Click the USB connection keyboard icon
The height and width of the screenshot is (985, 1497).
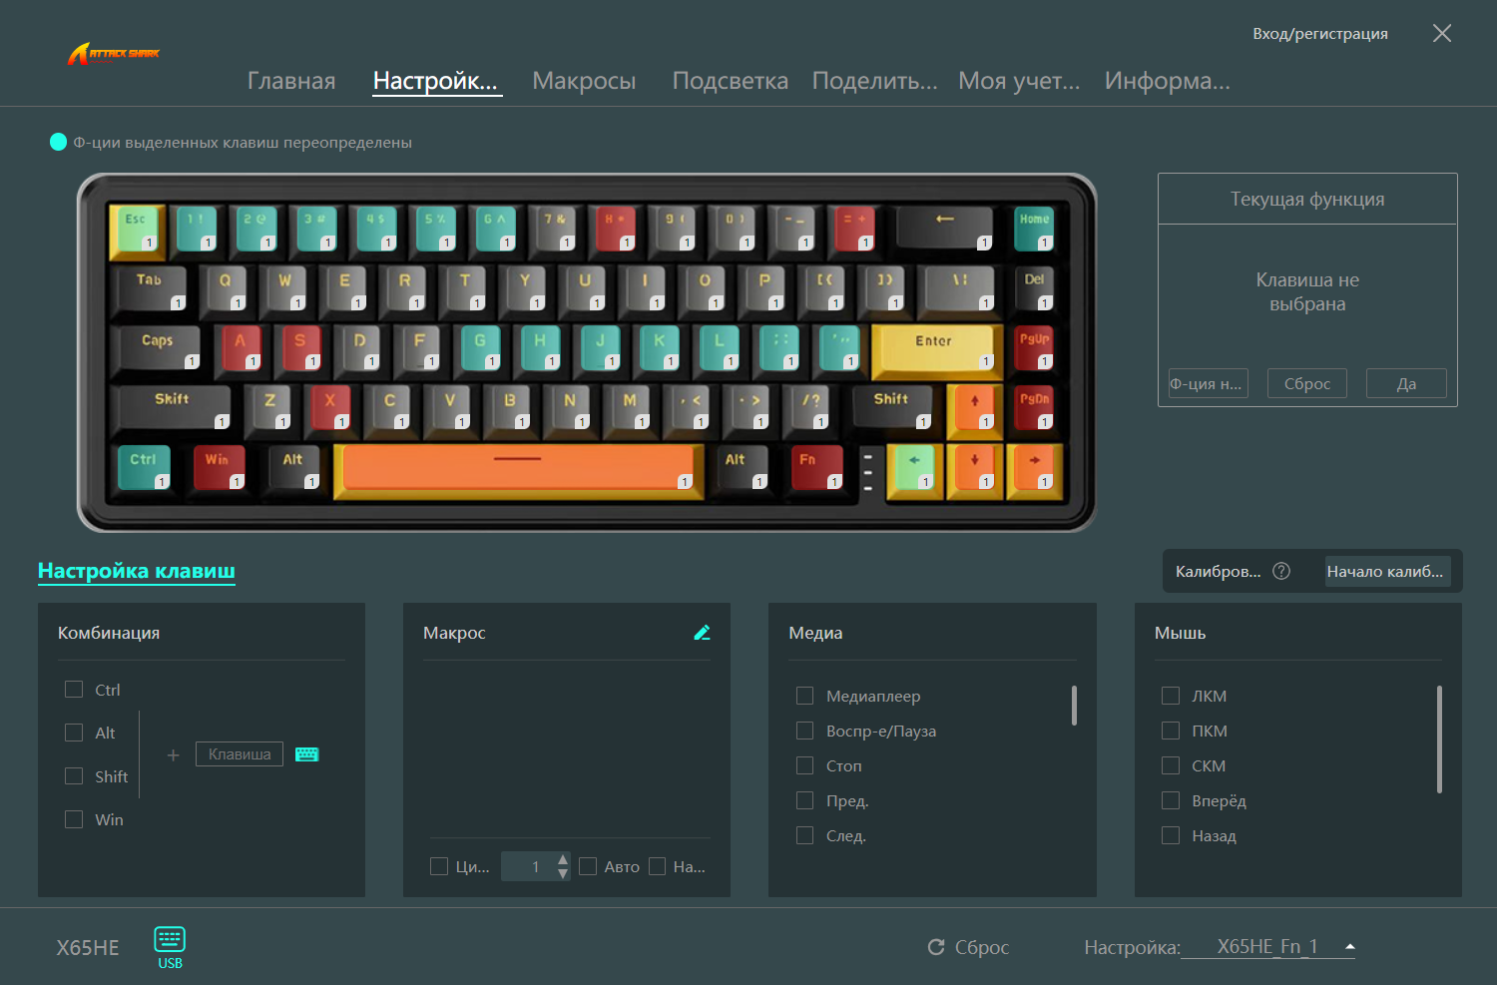tap(170, 939)
